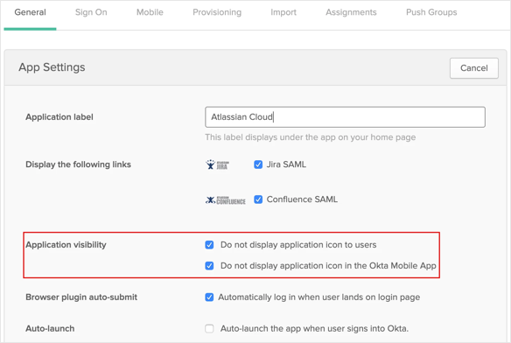Click the App Settings heading

[52, 67]
